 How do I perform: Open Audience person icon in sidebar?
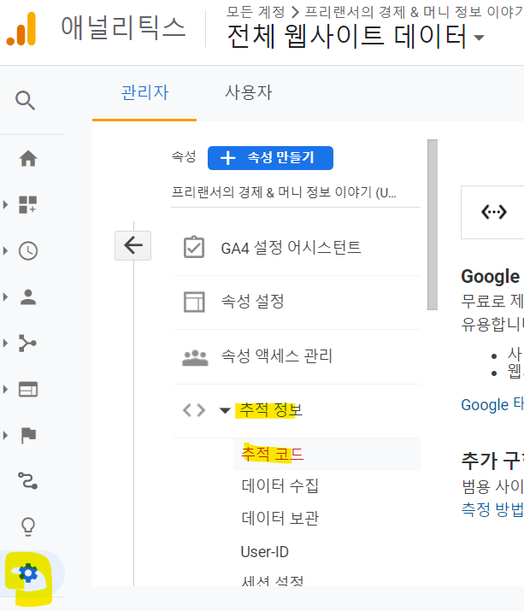point(28,297)
